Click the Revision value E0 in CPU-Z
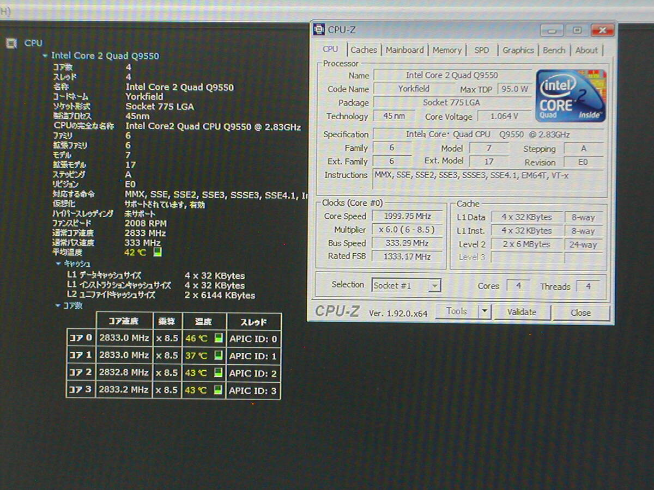654x490 pixels. coord(584,162)
